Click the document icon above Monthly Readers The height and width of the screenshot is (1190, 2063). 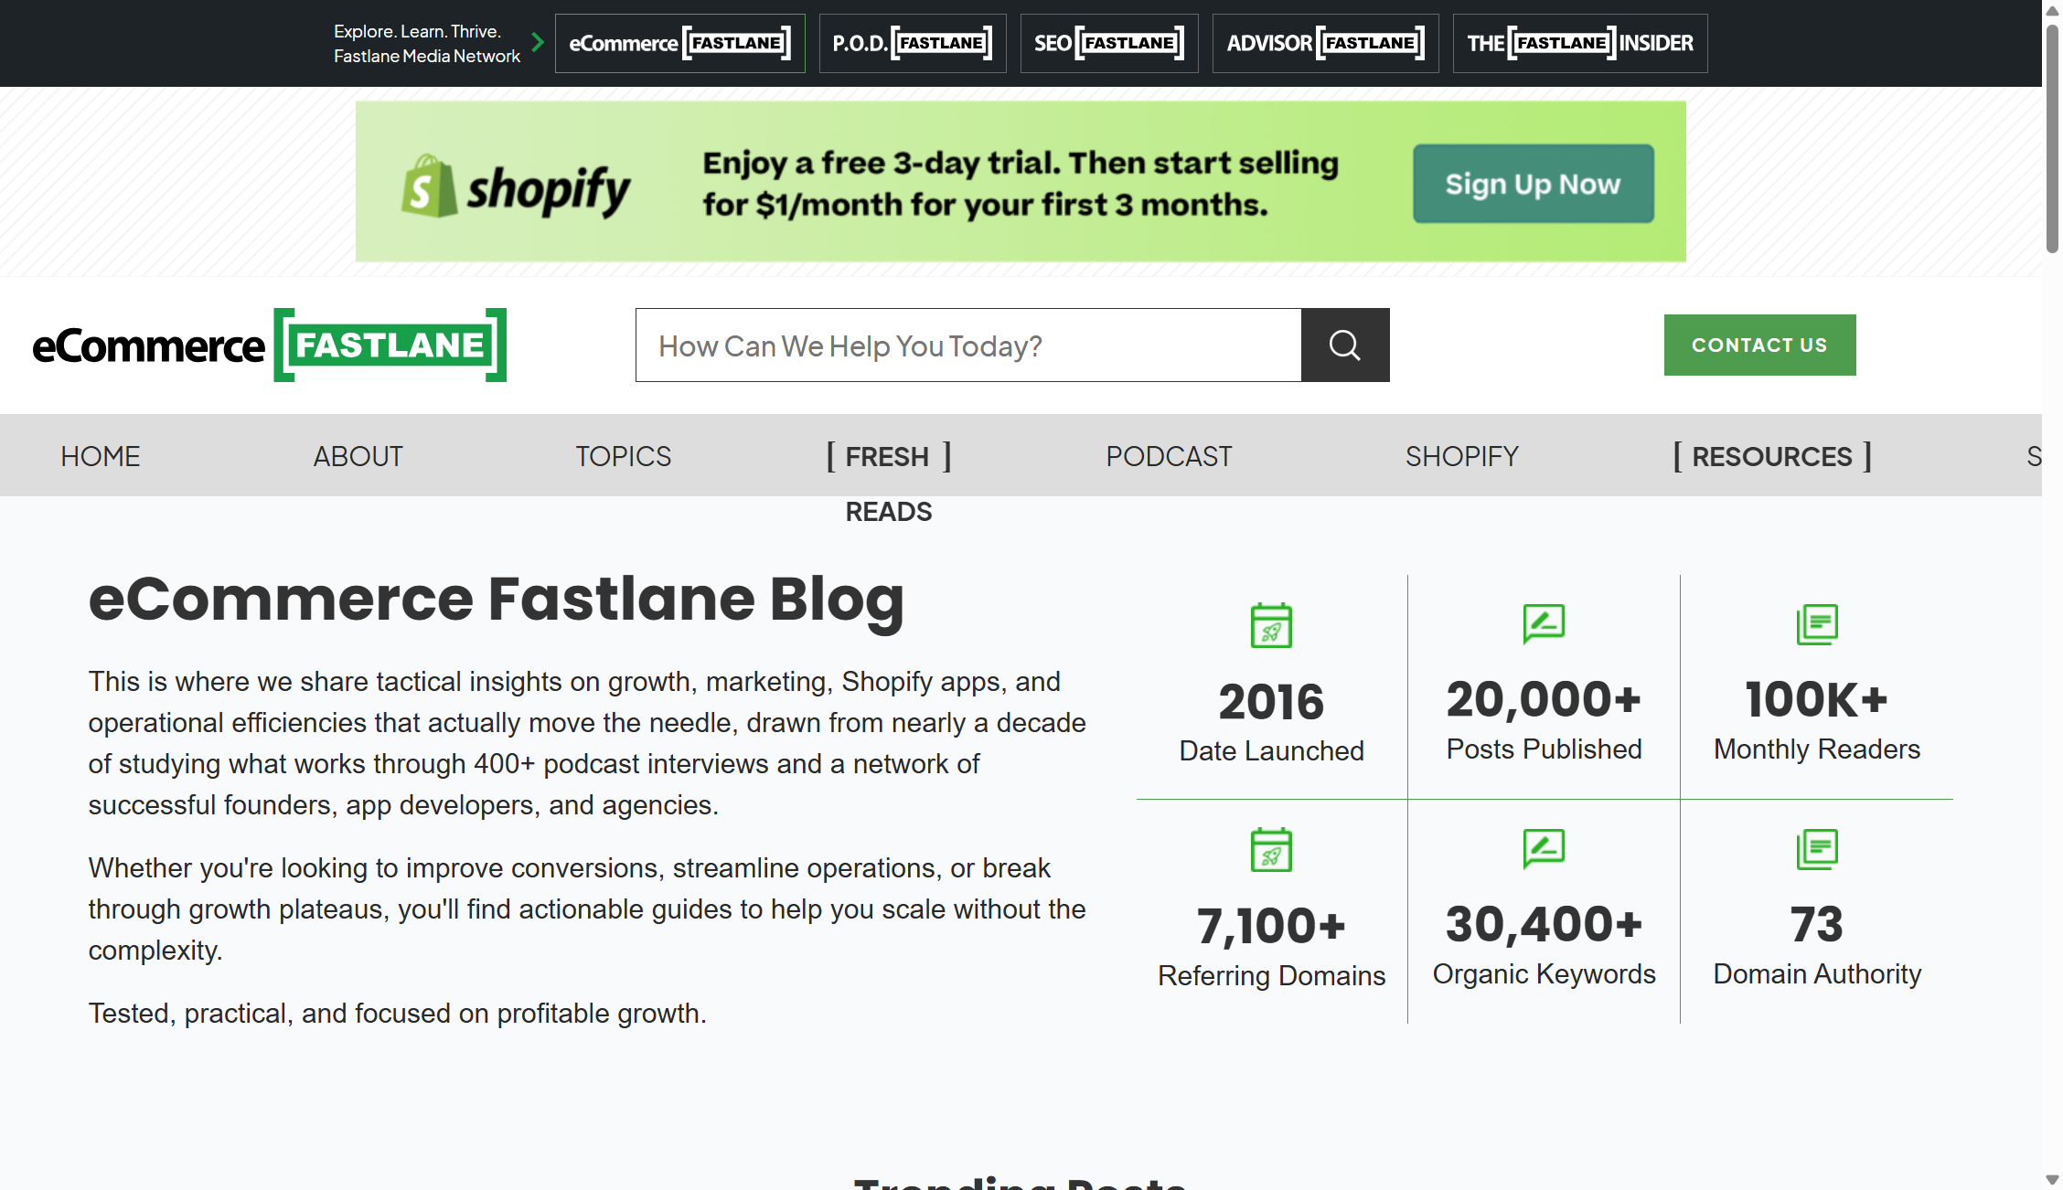1816,624
